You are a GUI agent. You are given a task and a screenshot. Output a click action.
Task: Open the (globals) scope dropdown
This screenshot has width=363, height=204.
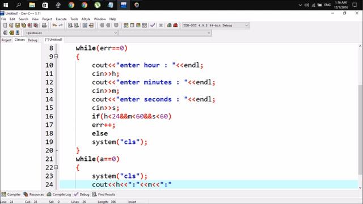click(x=71, y=33)
